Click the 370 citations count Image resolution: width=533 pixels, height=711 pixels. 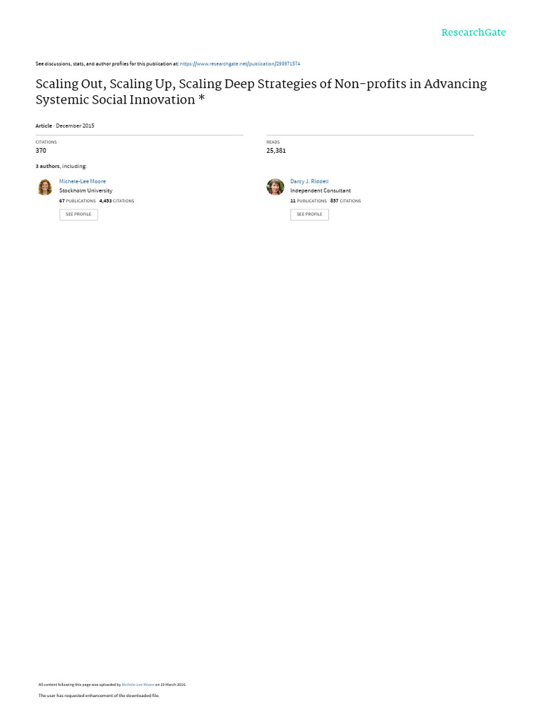click(x=41, y=151)
